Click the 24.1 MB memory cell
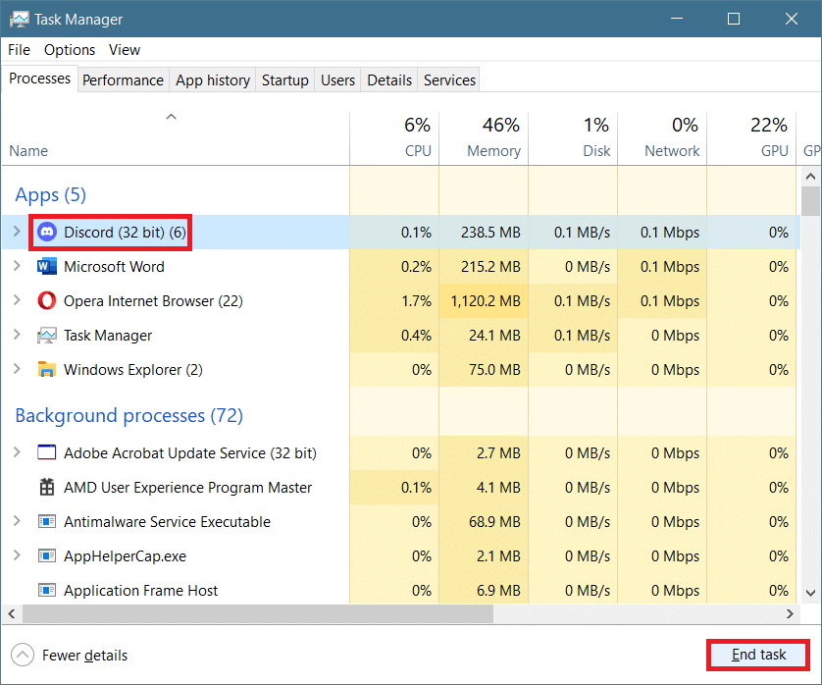822x685 pixels. point(484,336)
